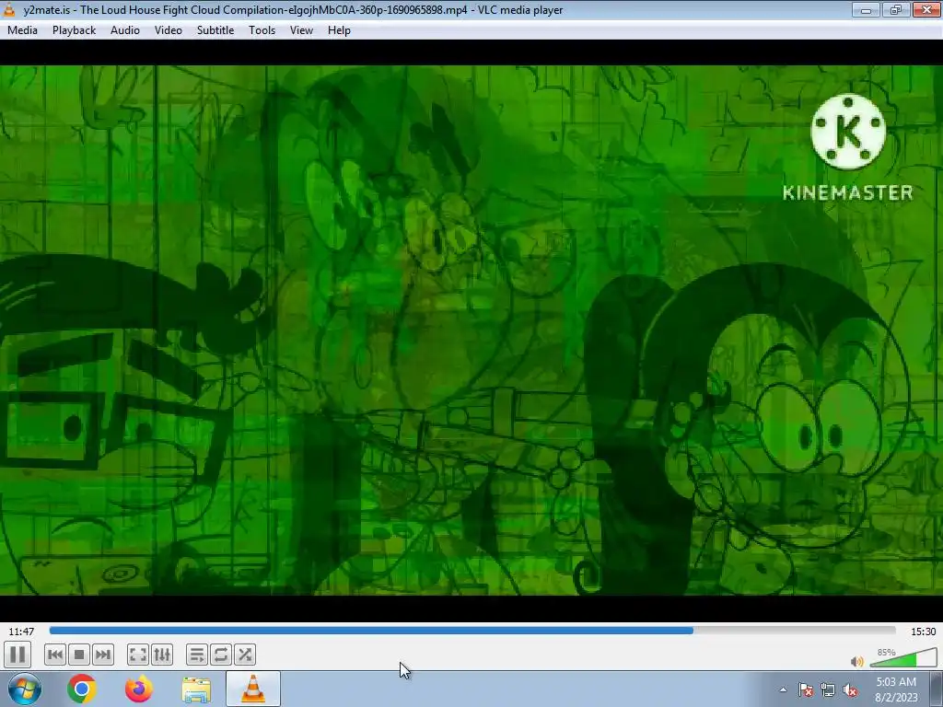
Task: Toggle loop repeat mode
Action: 221,655
